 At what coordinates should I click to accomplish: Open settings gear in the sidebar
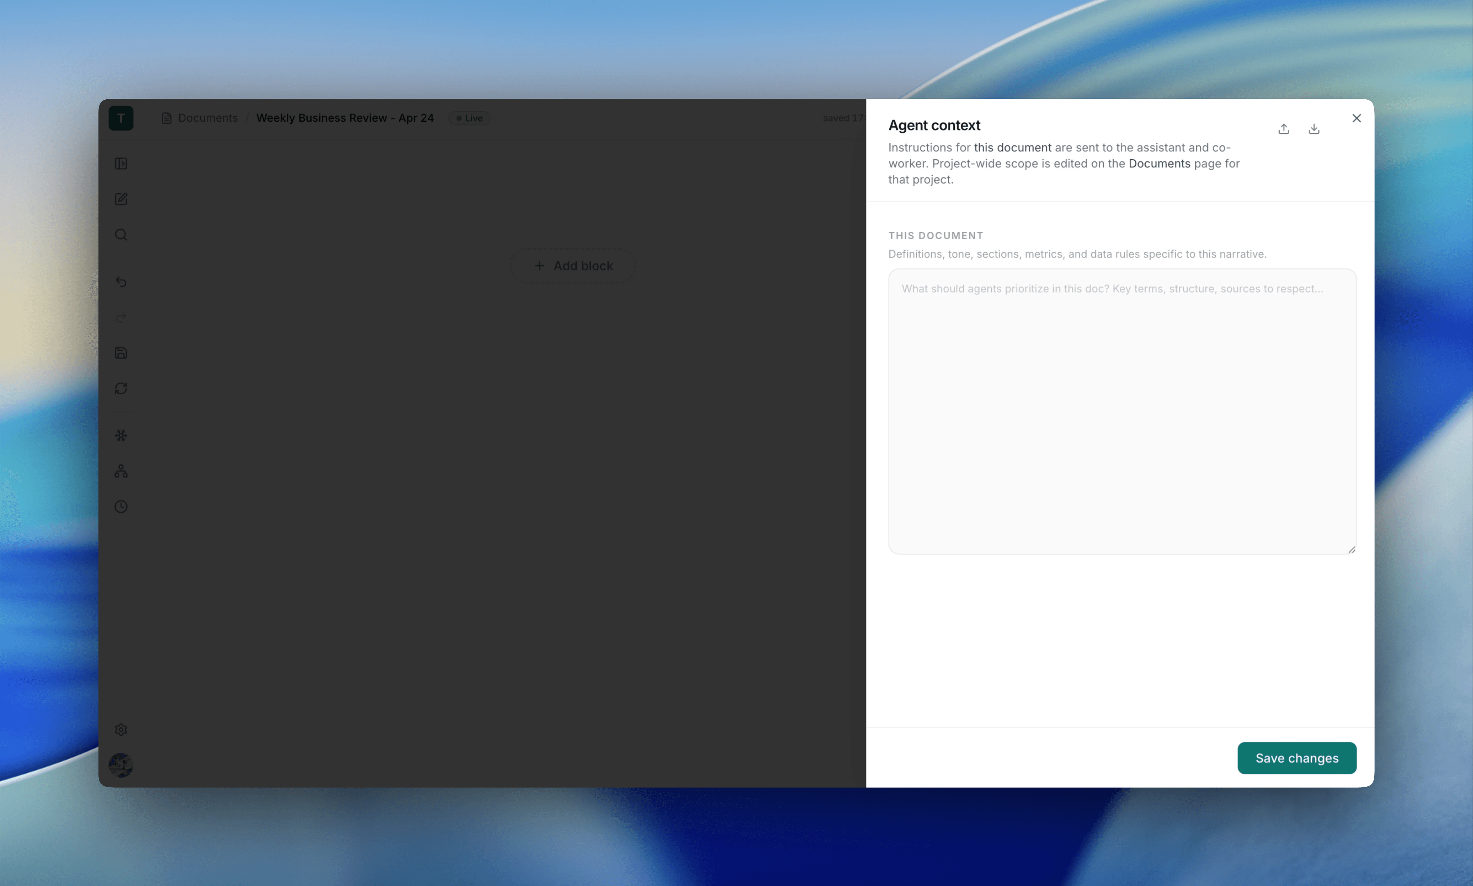[x=121, y=730]
